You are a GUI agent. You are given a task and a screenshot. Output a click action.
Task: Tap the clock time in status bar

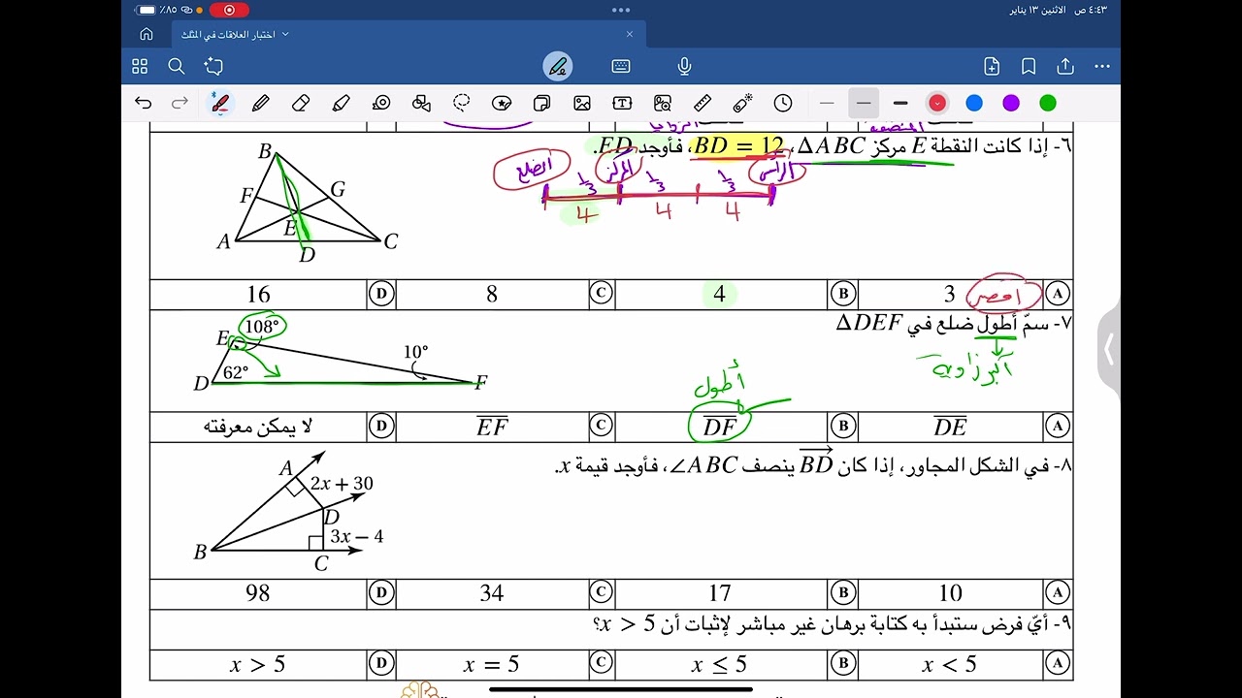(1091, 10)
